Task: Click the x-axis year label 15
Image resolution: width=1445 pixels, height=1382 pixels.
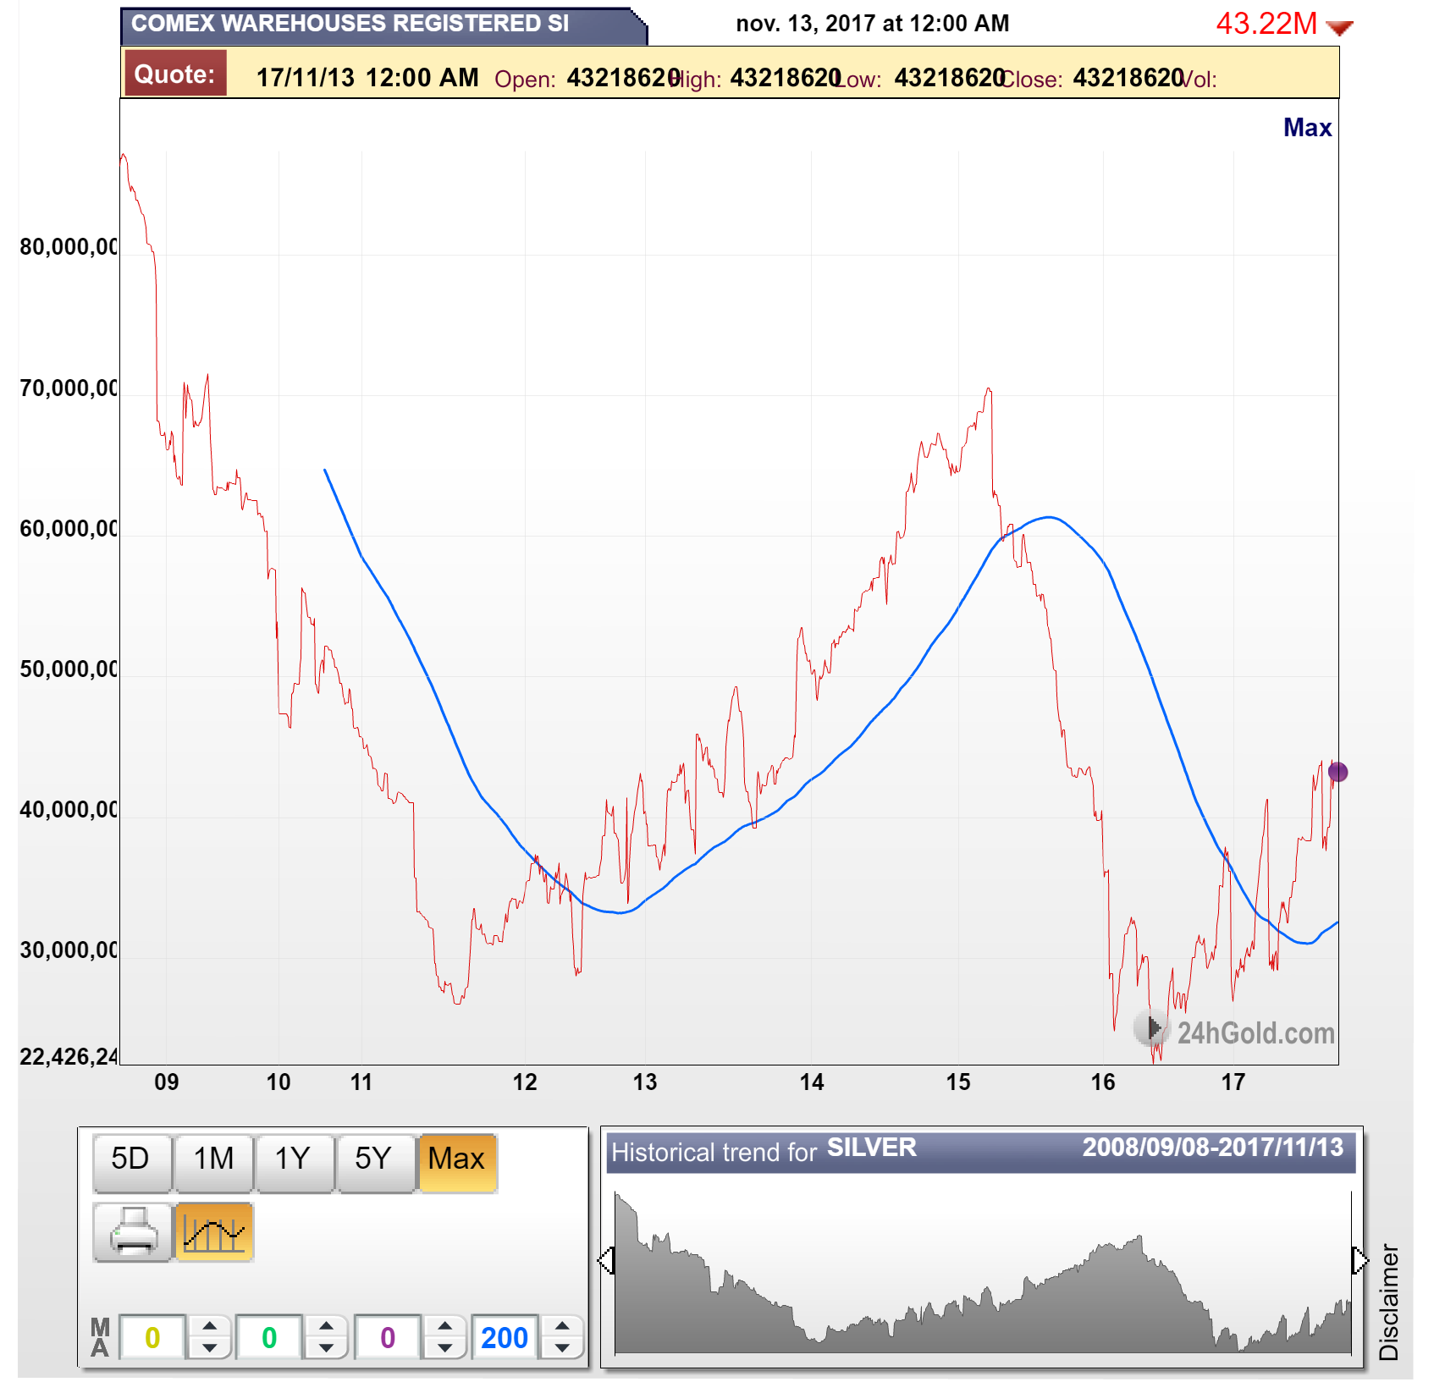Action: [x=958, y=1082]
